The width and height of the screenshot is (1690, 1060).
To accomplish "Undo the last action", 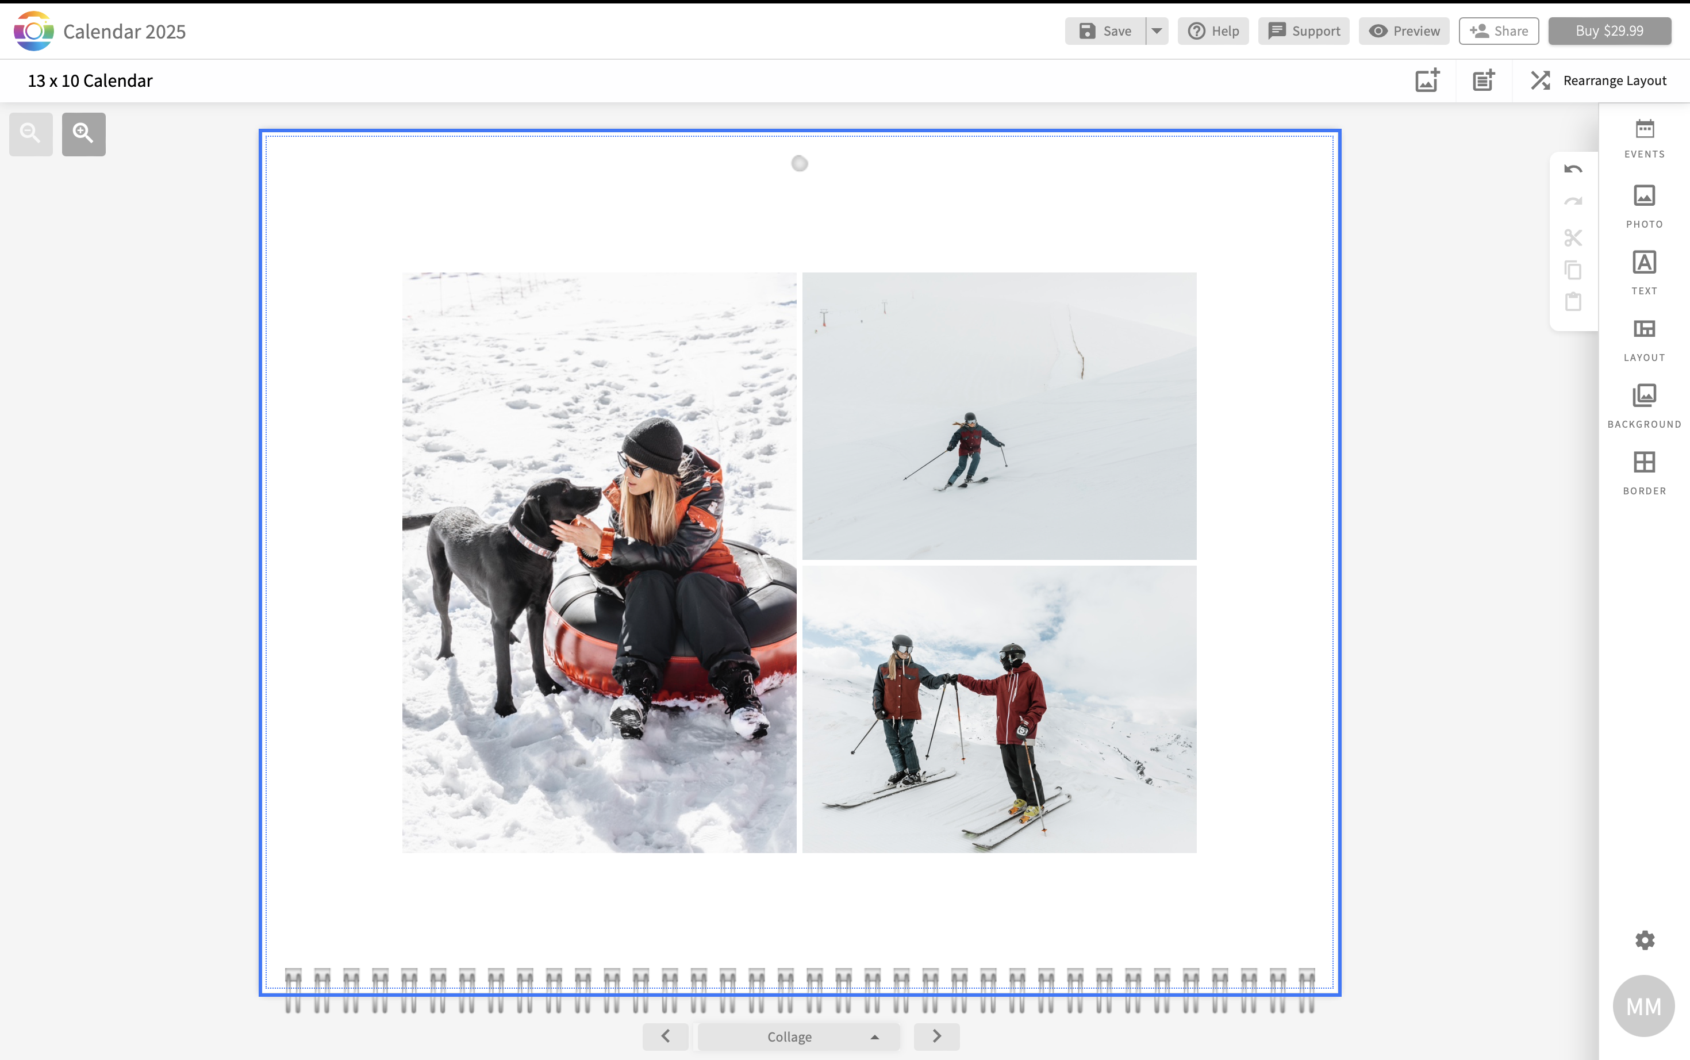I will (1573, 169).
